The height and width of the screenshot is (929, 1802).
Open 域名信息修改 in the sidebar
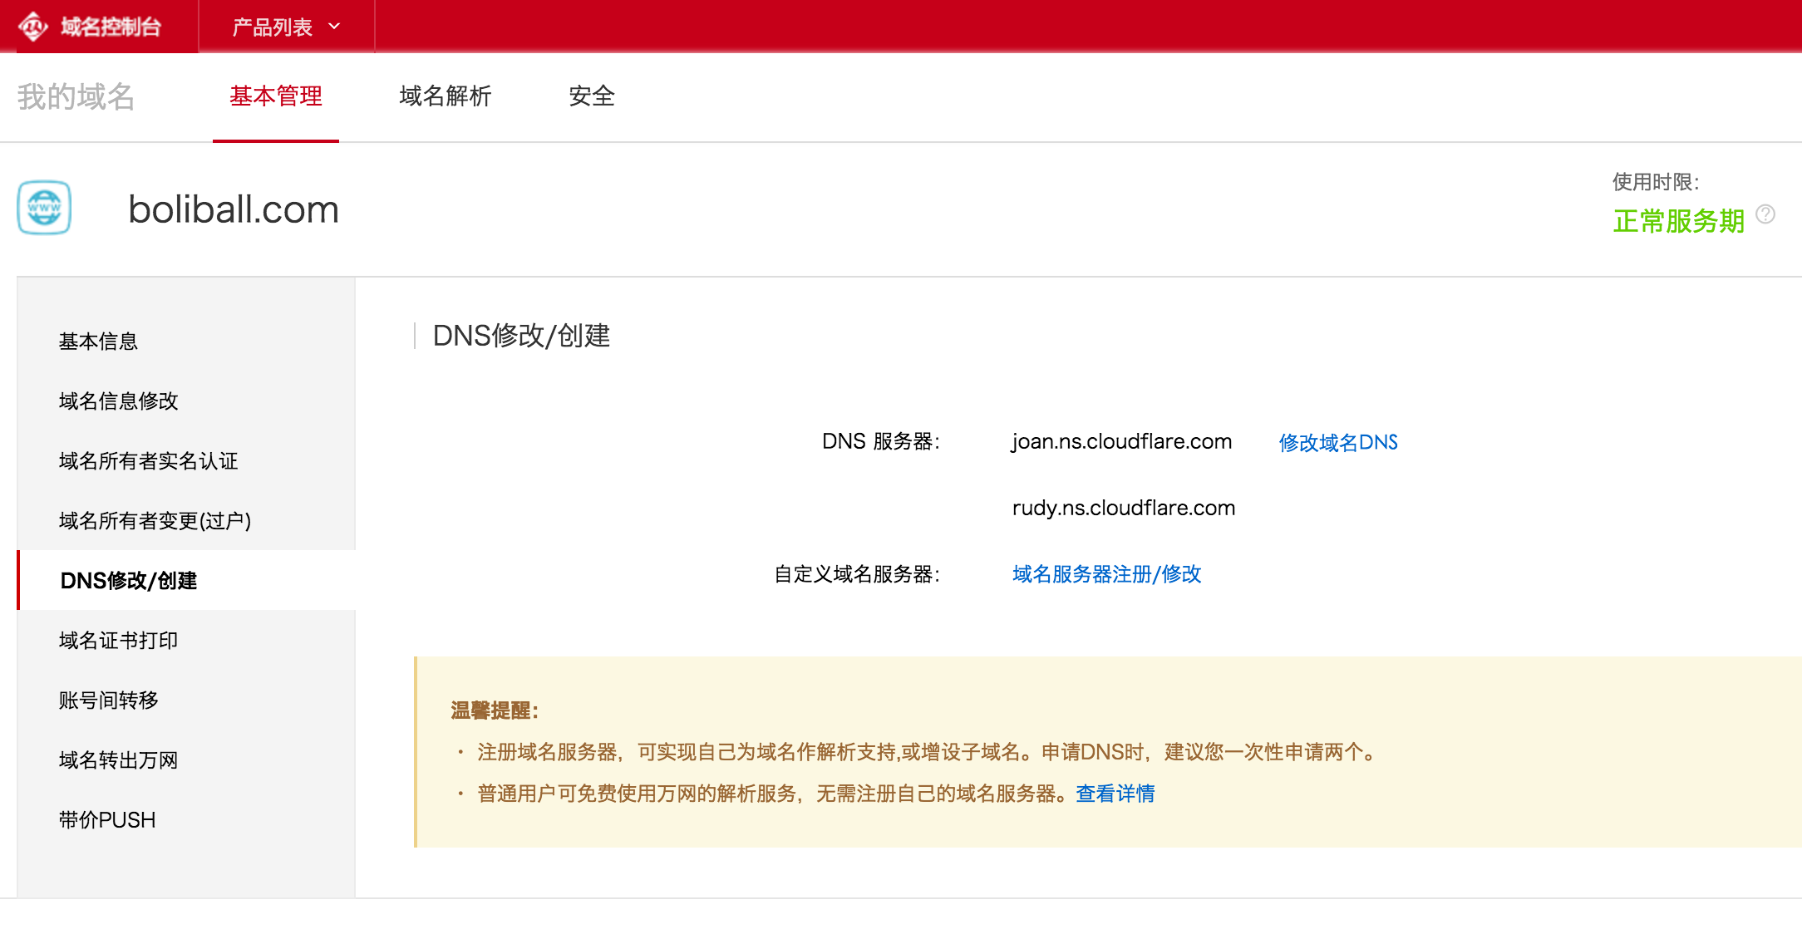(118, 401)
